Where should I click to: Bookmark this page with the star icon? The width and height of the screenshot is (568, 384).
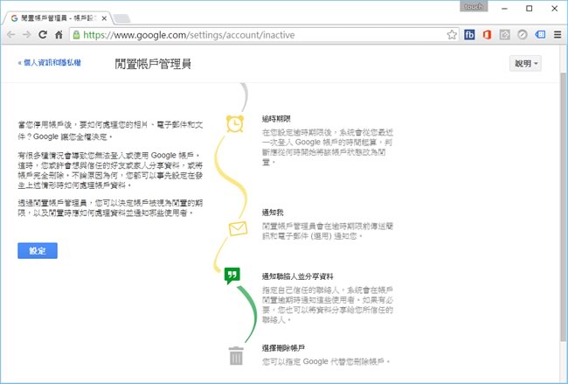tap(452, 35)
